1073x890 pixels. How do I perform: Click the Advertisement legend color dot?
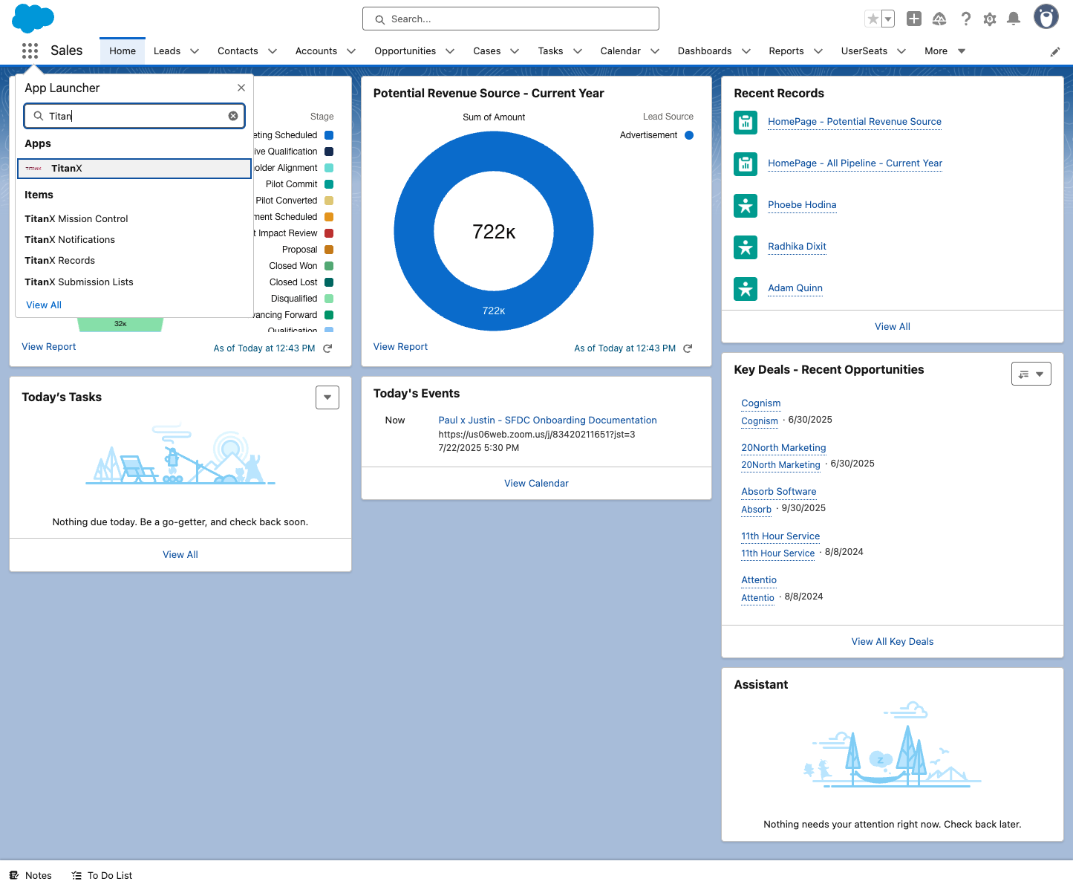click(689, 135)
